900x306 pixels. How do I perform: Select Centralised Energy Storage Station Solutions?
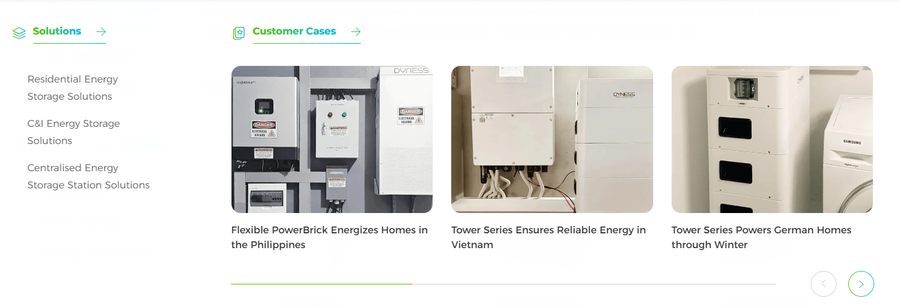pos(89,177)
